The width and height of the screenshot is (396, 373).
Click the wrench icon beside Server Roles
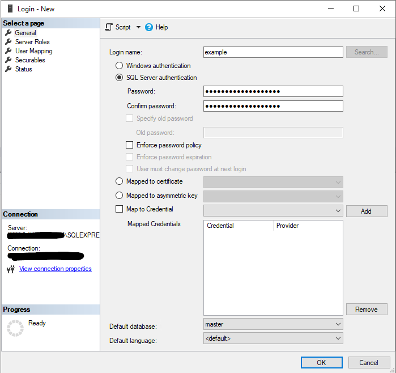[x=8, y=42]
